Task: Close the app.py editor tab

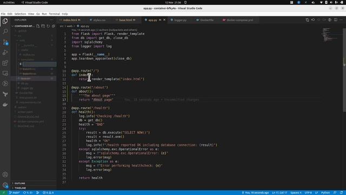Action: pos(164,20)
